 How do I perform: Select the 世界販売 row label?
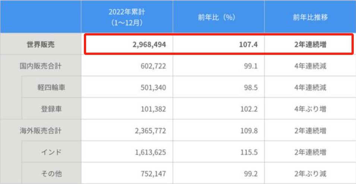pos(41,44)
